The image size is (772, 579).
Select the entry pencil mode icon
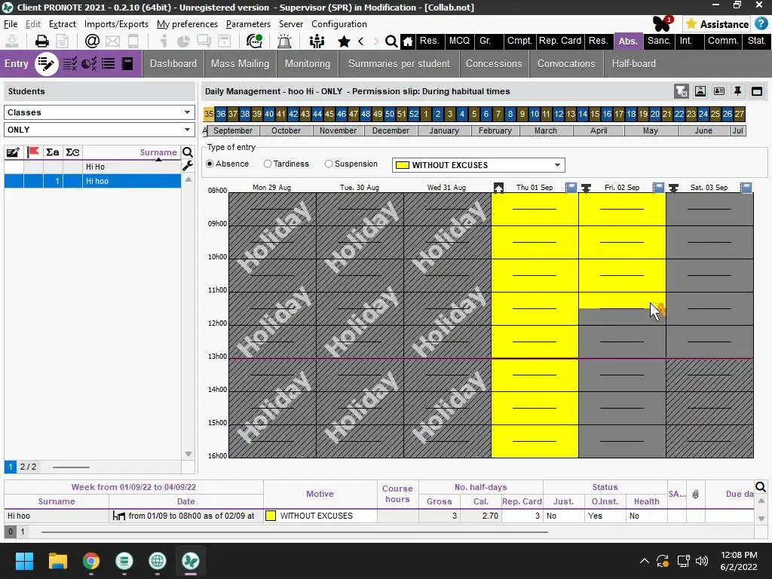pyautogui.click(x=47, y=63)
